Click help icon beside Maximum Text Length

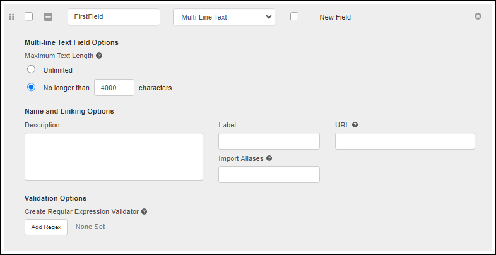tap(99, 56)
